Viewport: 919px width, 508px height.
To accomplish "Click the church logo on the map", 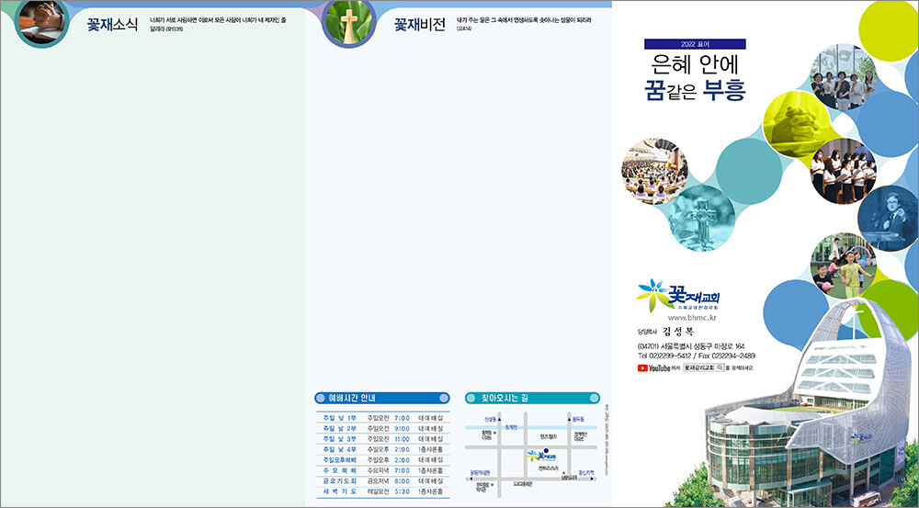I will click(536, 456).
